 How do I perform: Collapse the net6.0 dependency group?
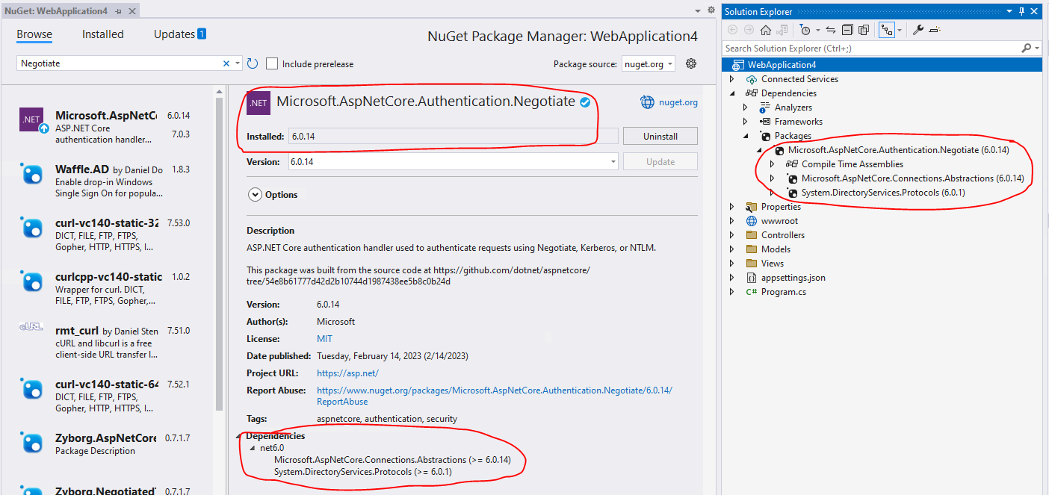(x=253, y=448)
